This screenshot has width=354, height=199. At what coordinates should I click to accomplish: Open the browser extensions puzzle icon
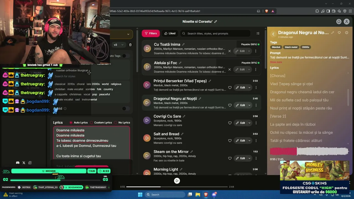click(317, 11)
